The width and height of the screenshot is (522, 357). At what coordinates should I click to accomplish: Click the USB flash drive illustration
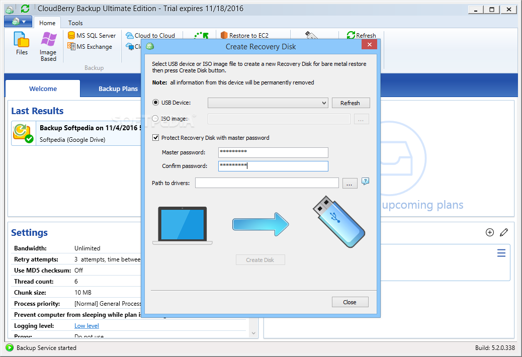point(339,222)
